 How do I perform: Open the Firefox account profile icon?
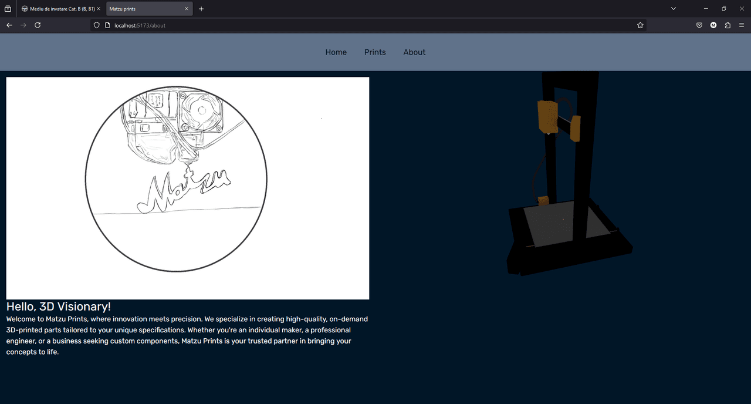[713, 25]
